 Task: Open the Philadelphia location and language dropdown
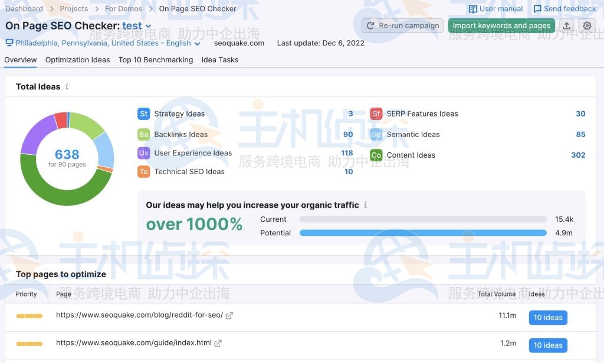[x=197, y=43]
